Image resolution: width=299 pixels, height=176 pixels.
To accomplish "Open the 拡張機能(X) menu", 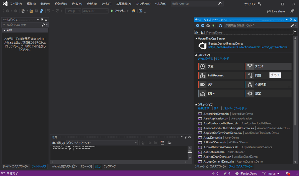I will pyautogui.click(x=124, y=4).
